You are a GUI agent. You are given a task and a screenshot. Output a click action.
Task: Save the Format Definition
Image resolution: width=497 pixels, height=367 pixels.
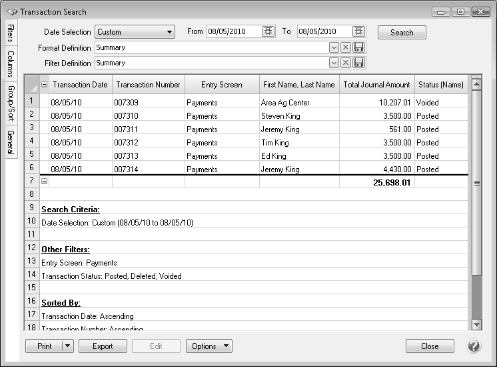point(359,47)
